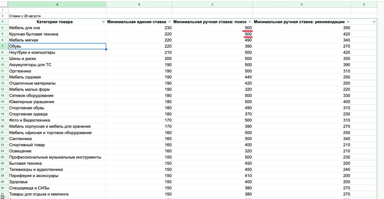Click cell containing Обувь
This screenshot has width=384, height=199.
(x=57, y=46)
